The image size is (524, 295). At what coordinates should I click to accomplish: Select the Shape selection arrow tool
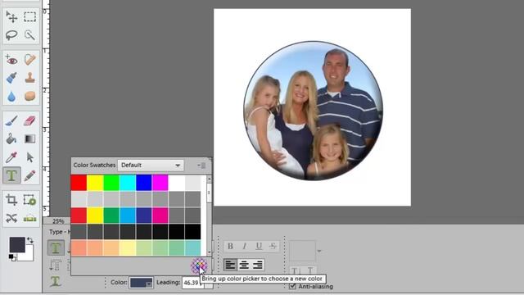[x=29, y=157]
